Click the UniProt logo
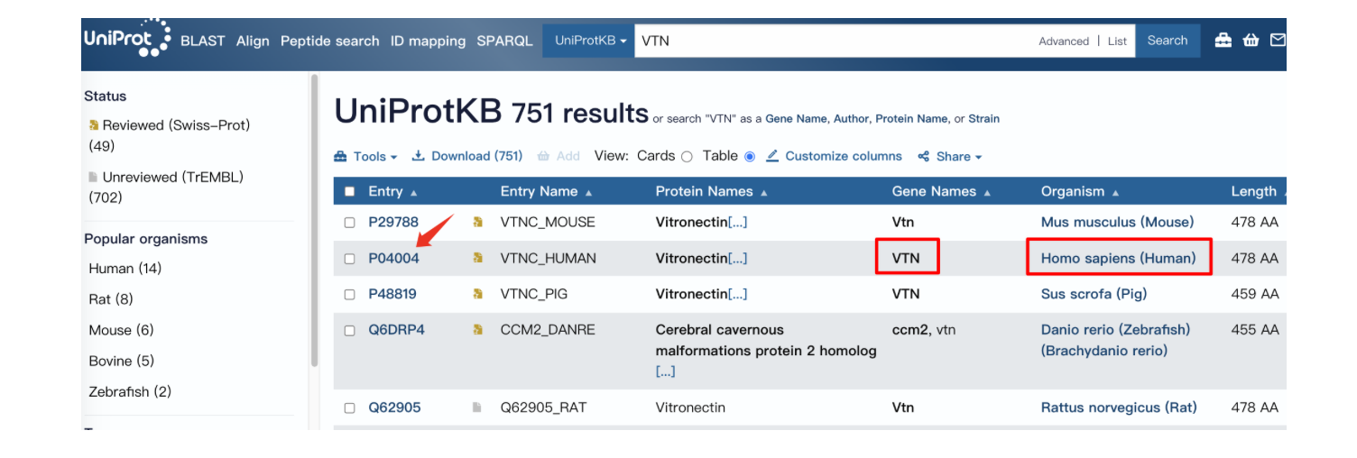1357x458 pixels. point(126,38)
